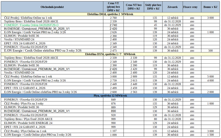
Task: Click the 5 000 bonus value cell
Action: click(210, 76)
